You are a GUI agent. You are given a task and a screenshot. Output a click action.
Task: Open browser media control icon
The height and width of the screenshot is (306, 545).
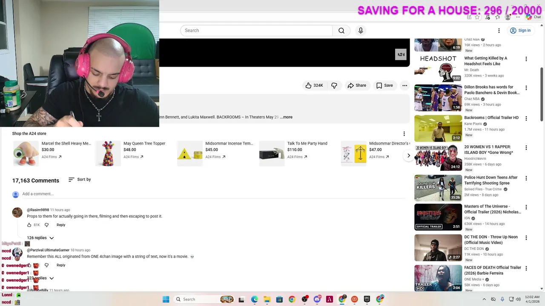(x=488, y=17)
